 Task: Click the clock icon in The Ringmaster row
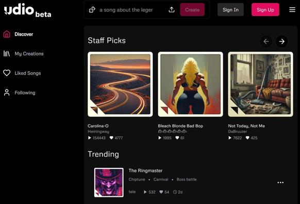(x=175, y=192)
